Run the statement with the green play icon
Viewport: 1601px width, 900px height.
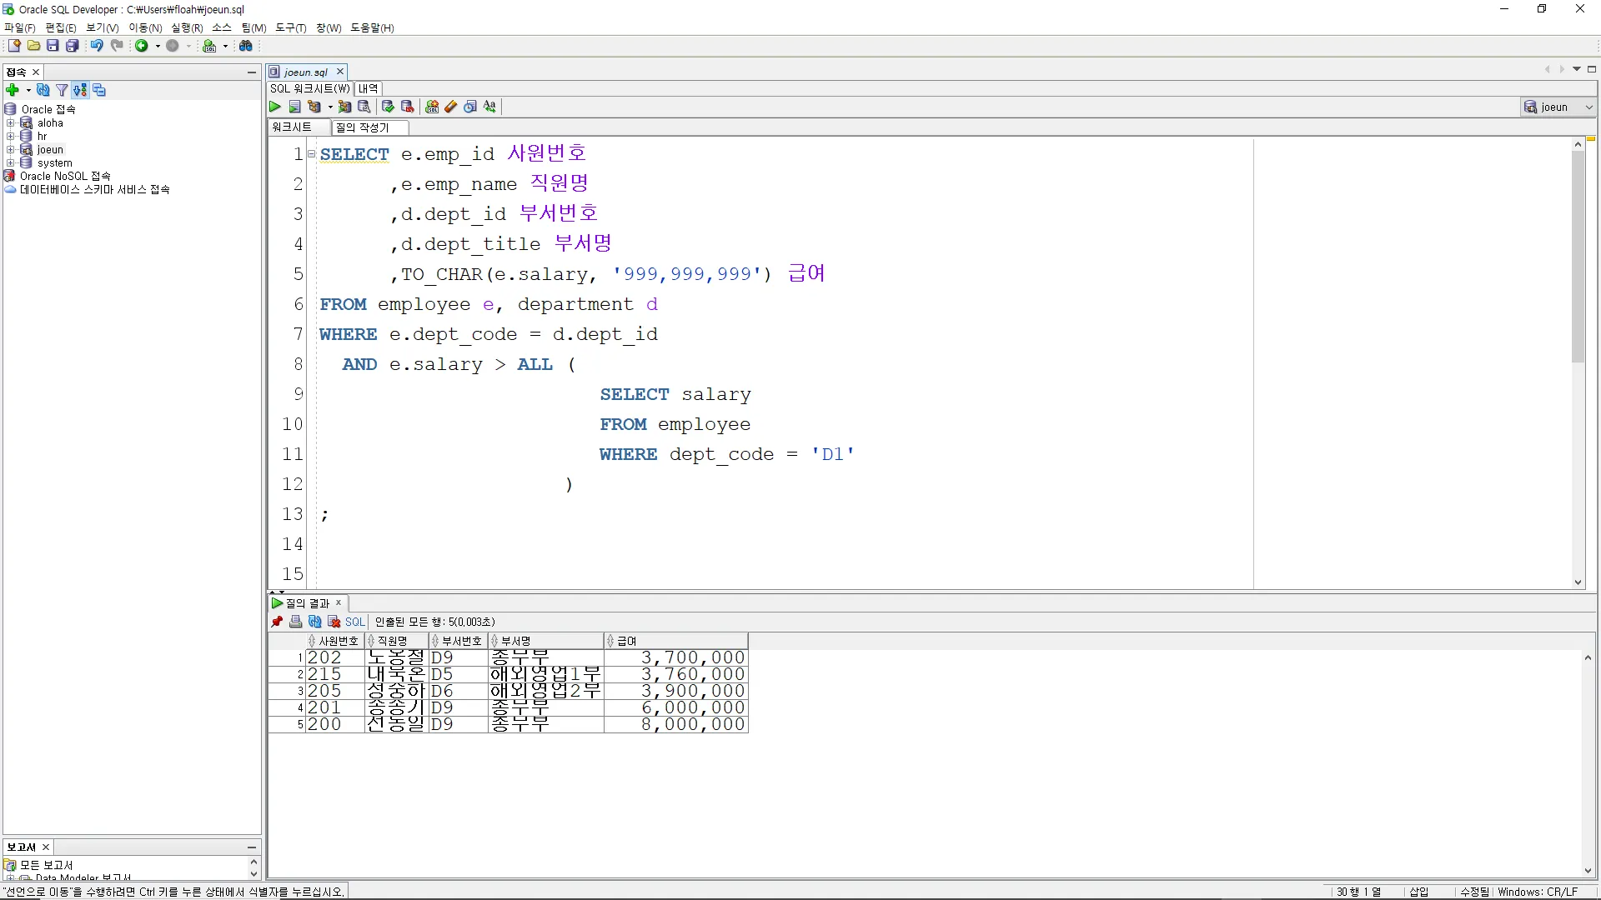(275, 107)
